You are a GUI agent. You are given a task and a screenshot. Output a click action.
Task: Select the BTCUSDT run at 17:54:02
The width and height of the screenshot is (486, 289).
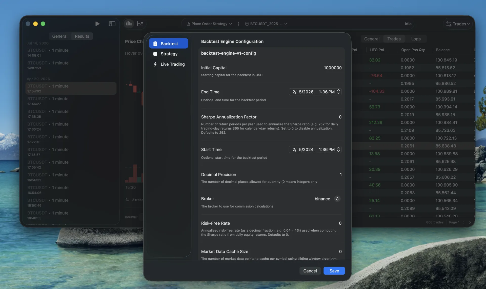71,88
